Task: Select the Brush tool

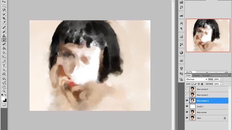Action: coord(4,31)
